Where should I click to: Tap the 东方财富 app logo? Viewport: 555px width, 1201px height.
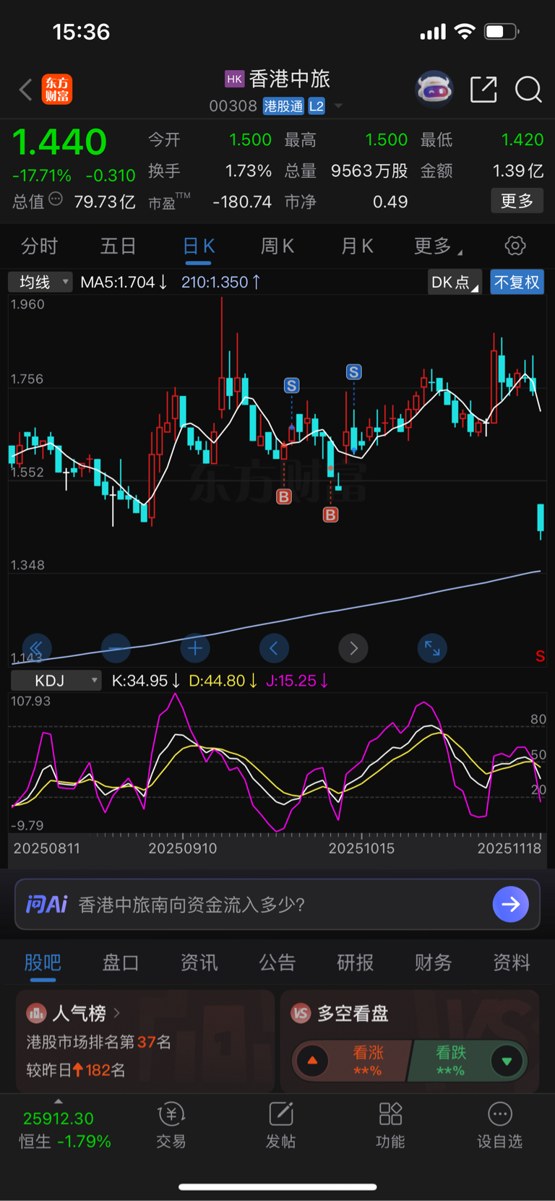tap(57, 89)
